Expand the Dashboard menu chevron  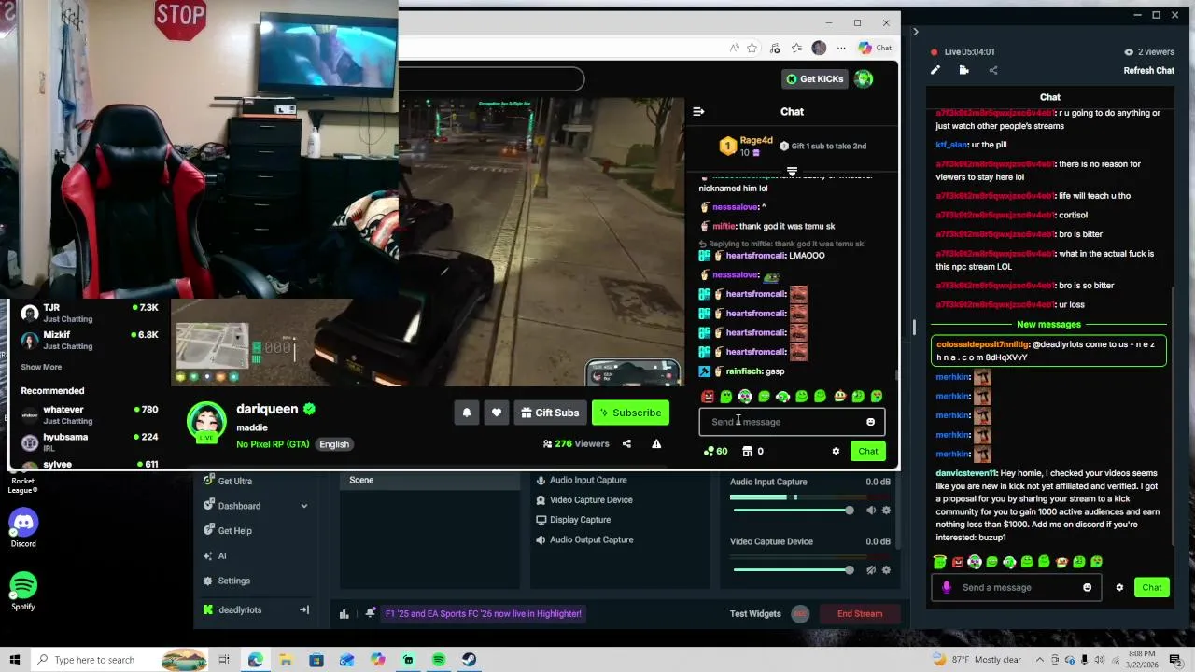303,506
